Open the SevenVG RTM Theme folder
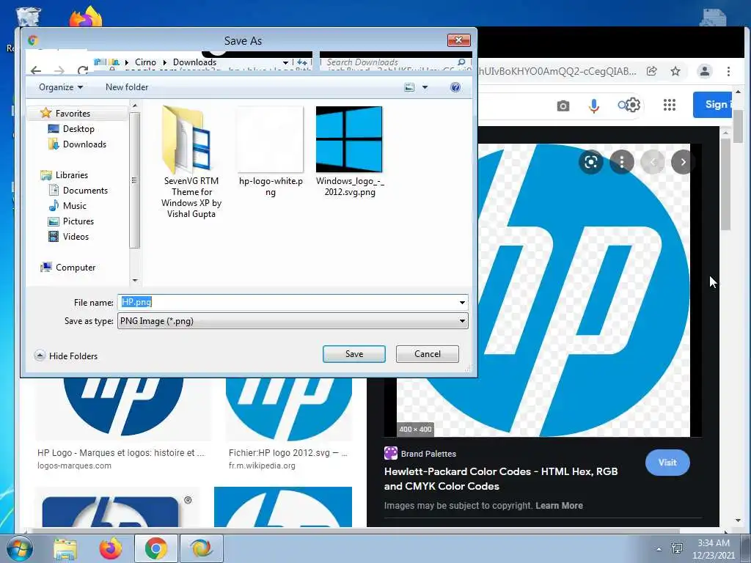The image size is (751, 563). pyautogui.click(x=191, y=162)
